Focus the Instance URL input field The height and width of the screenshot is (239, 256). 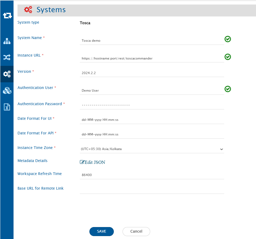152,58
